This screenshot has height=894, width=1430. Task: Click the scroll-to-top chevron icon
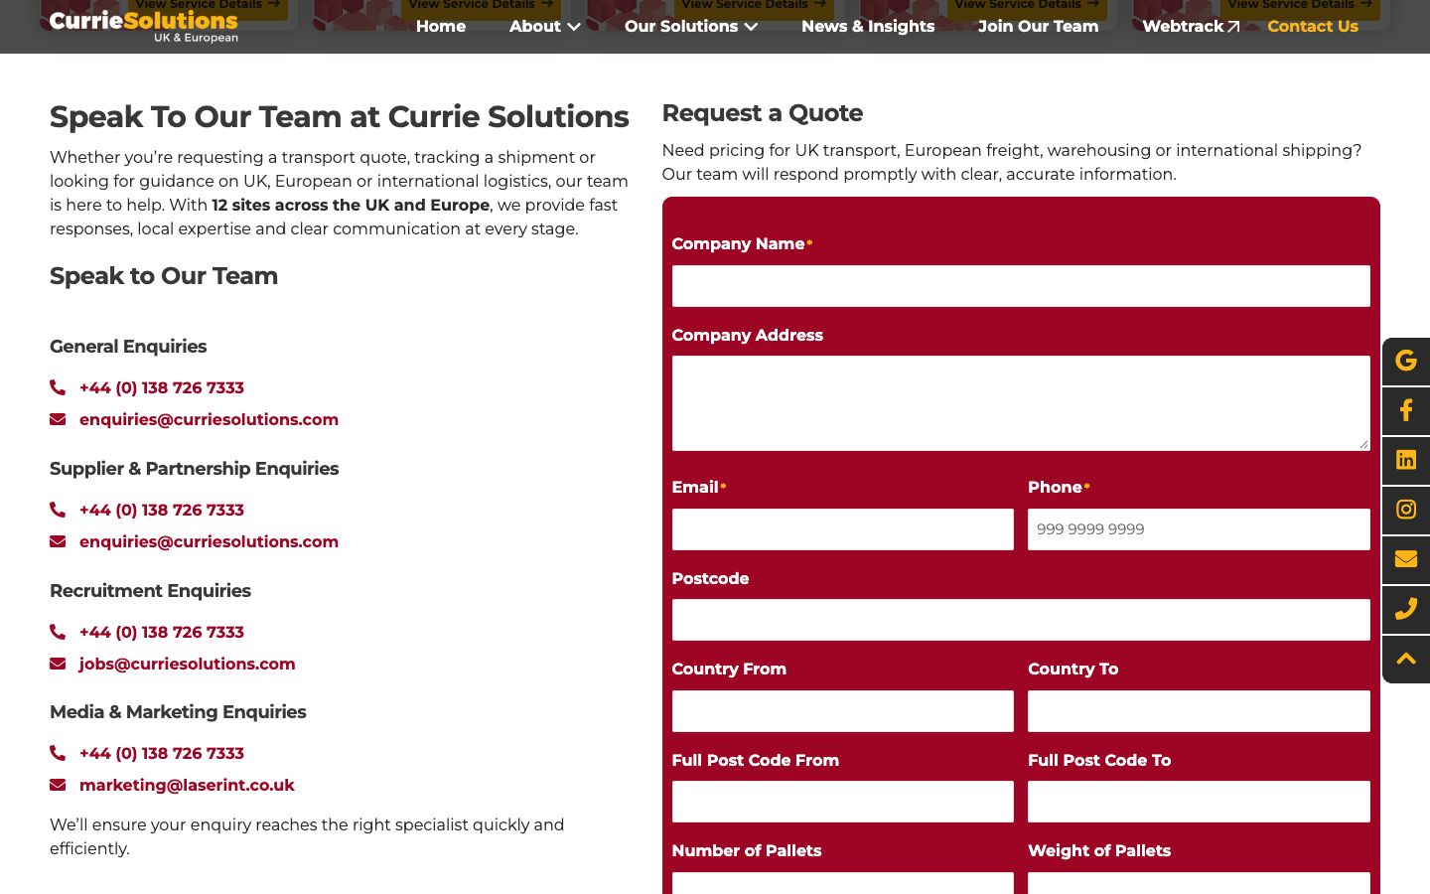pyautogui.click(x=1406, y=659)
